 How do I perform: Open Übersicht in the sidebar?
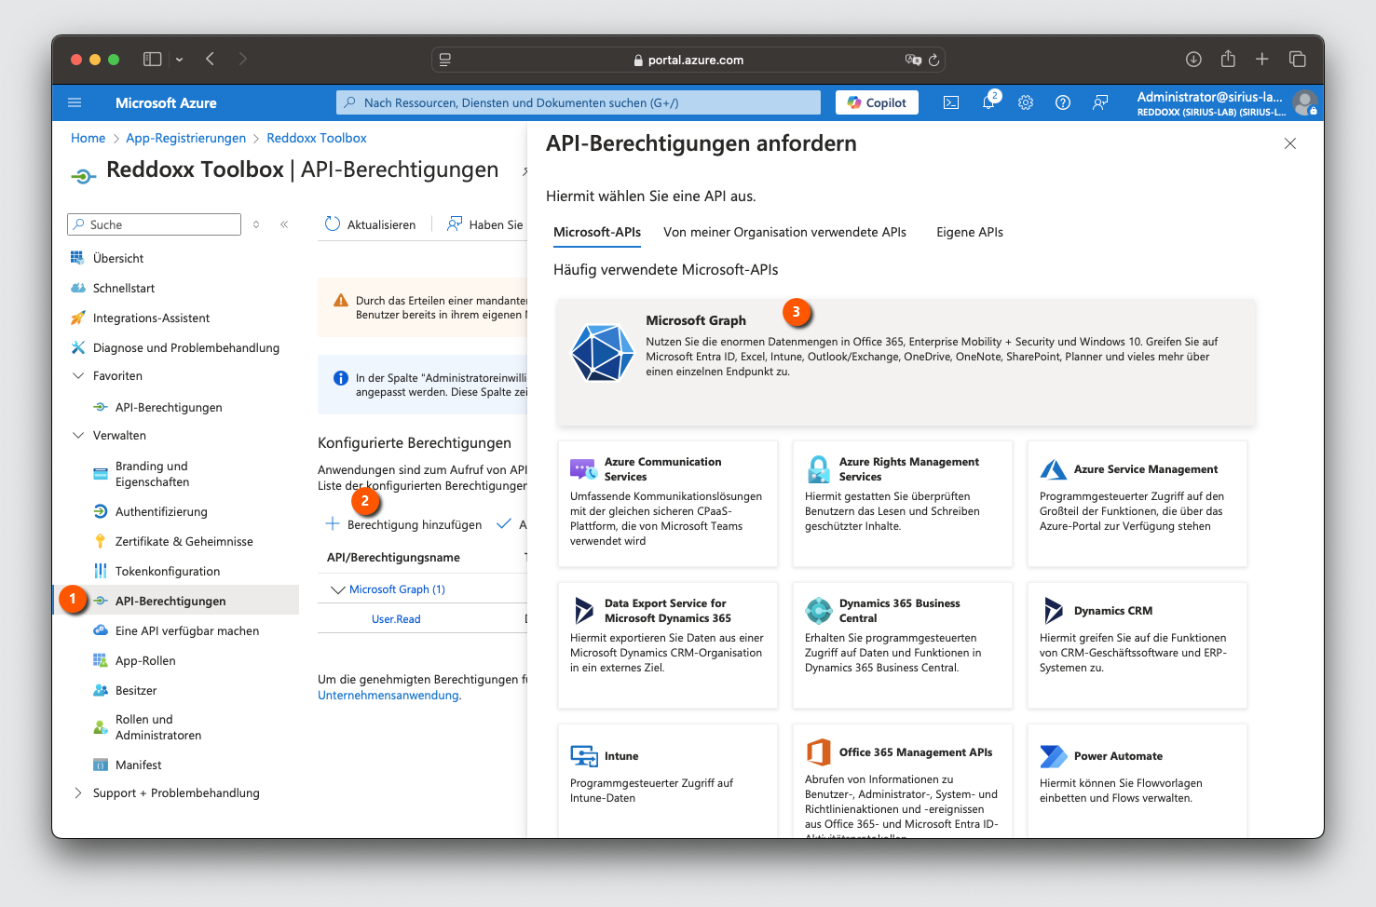click(118, 258)
